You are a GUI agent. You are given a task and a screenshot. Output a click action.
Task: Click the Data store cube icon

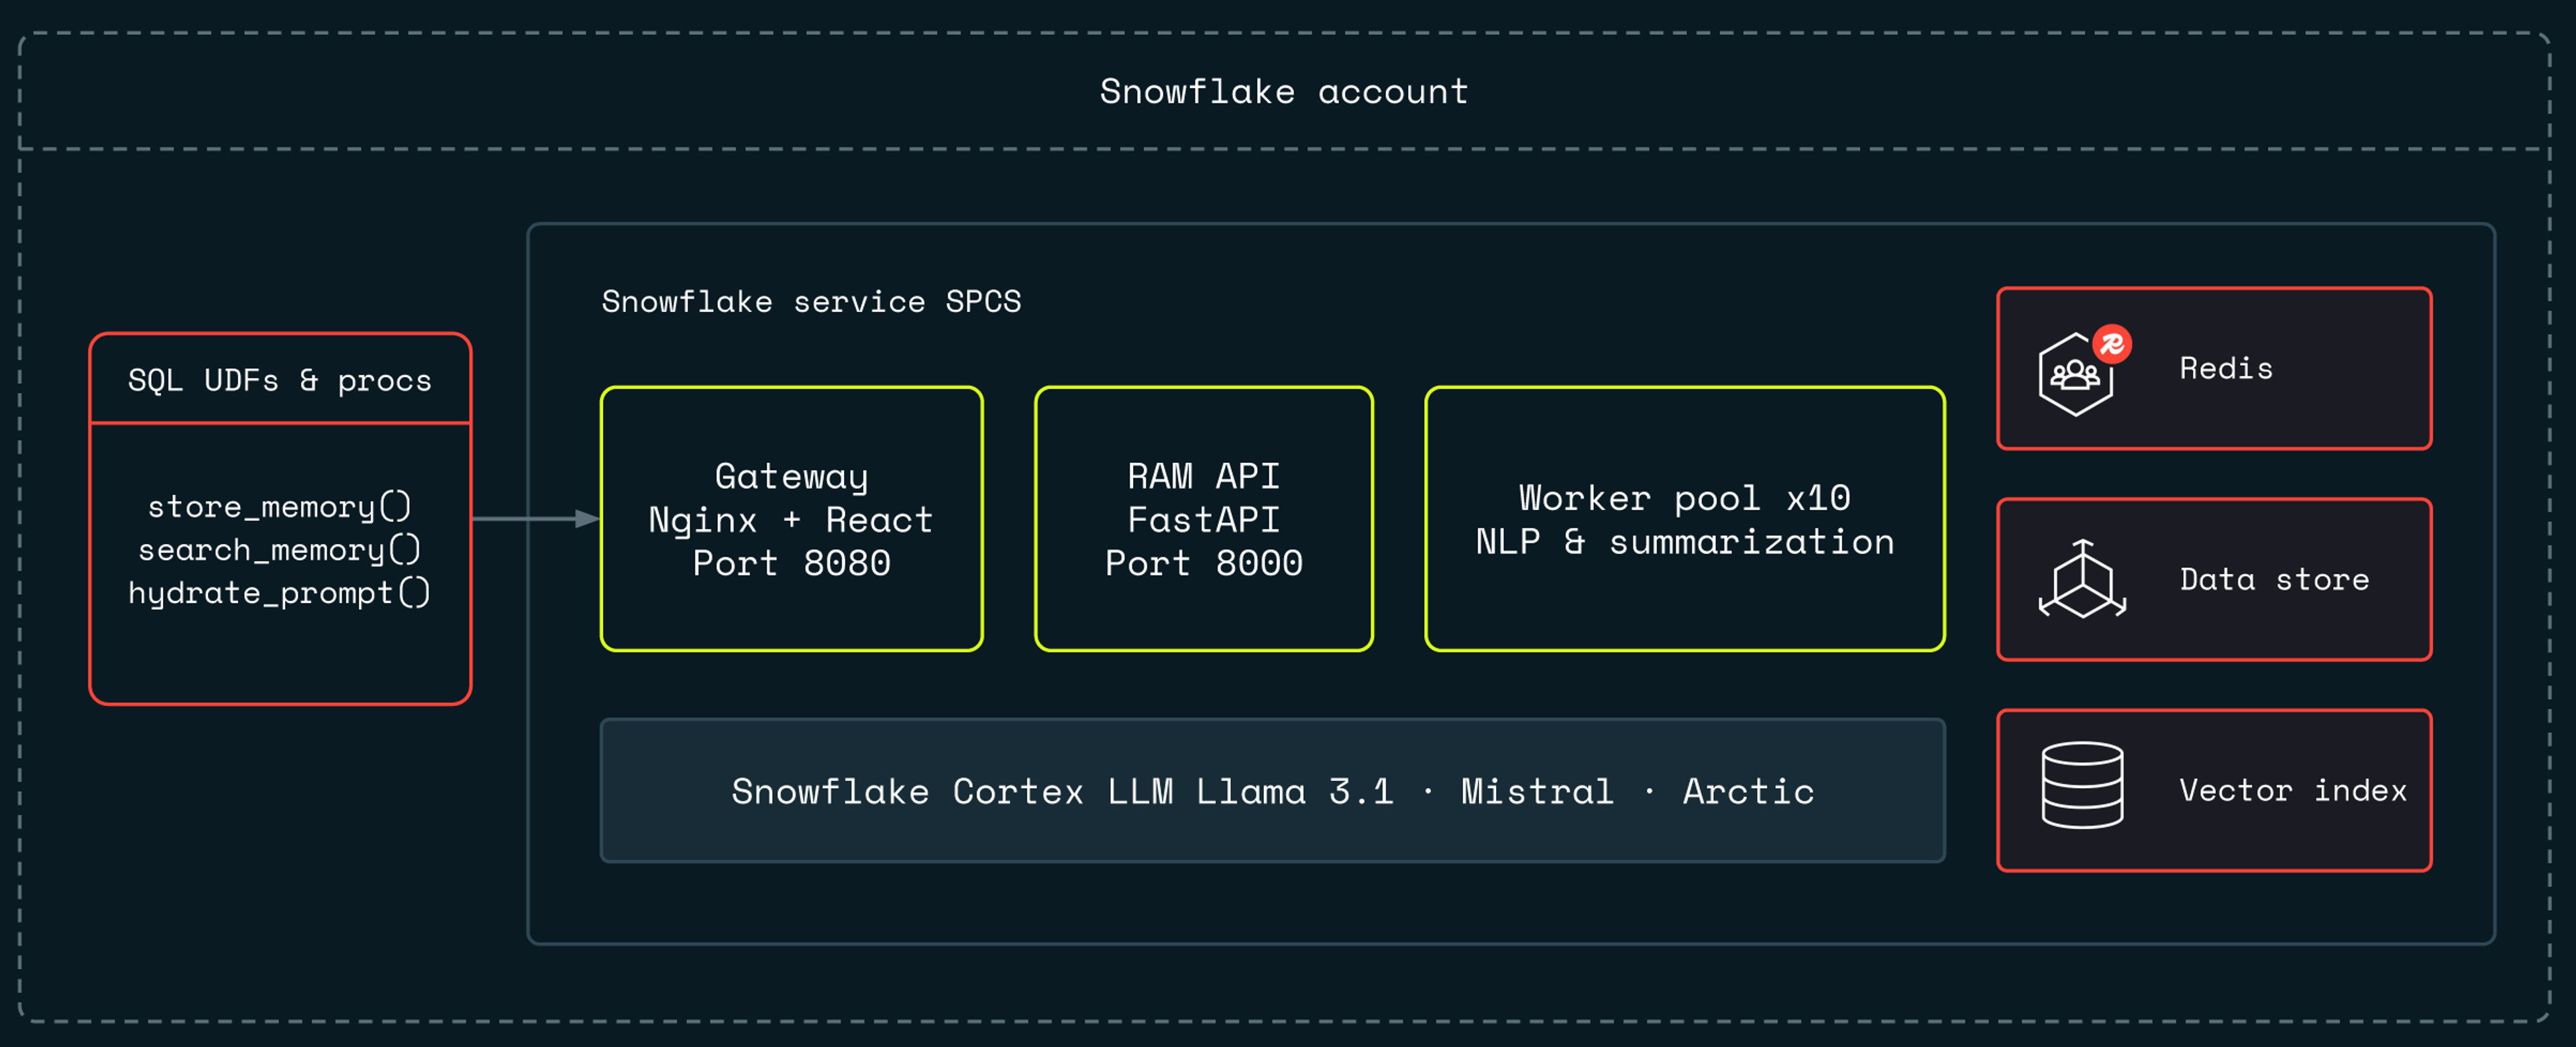[x=2083, y=579]
